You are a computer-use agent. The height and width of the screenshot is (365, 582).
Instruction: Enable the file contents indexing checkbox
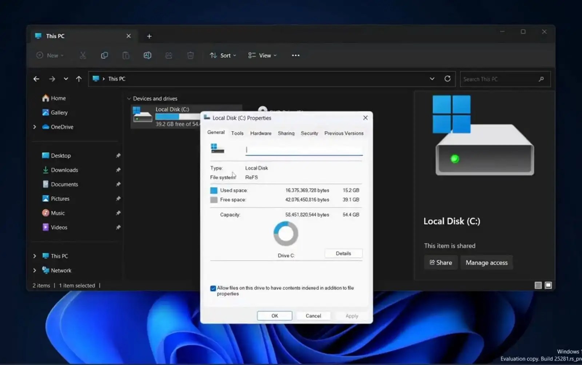coord(213,288)
